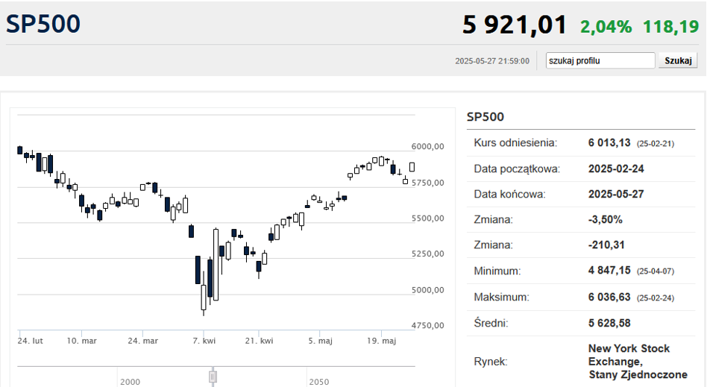Click the green 118,19 point change
Image resolution: width=707 pixels, height=387 pixels.
[x=670, y=27]
